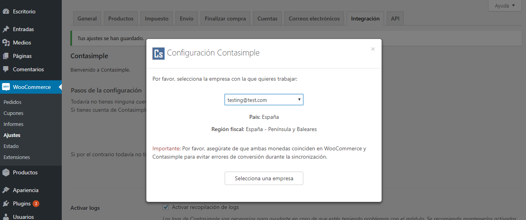The image size is (526, 220).
Task: Go to Cupones submenu link
Action: [13, 113]
